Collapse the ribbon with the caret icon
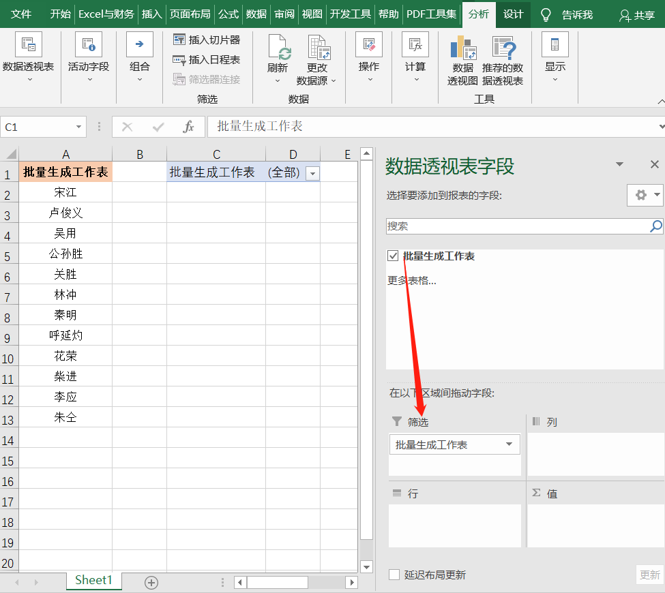The height and width of the screenshot is (593, 665). click(661, 102)
